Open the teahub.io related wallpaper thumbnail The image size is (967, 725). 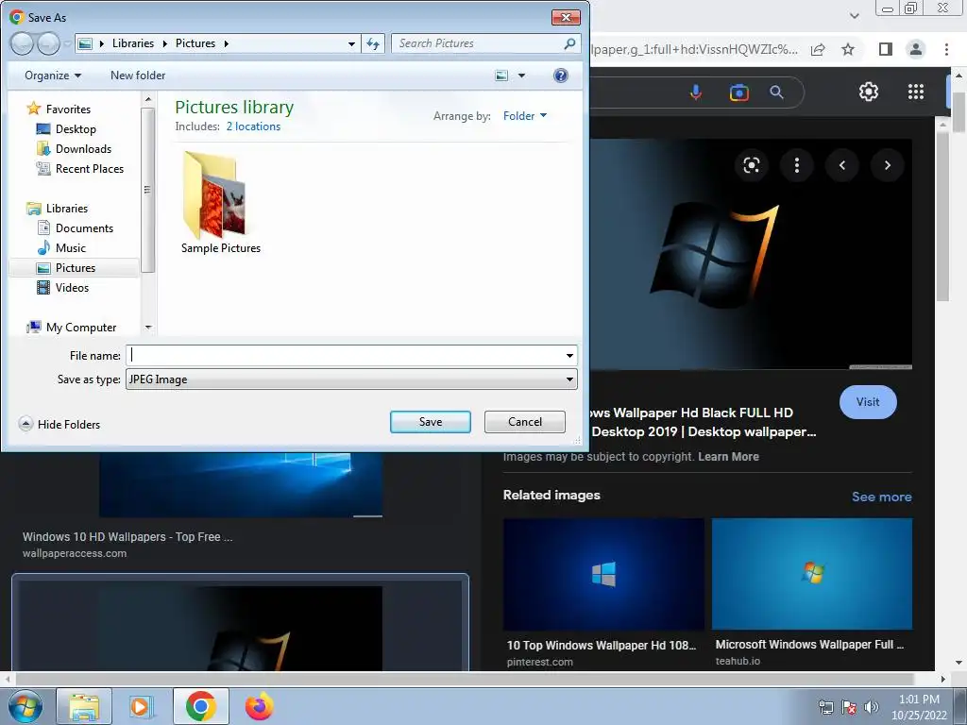(x=811, y=574)
